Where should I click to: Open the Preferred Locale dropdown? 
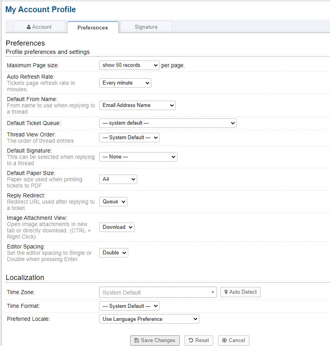pos(149,319)
